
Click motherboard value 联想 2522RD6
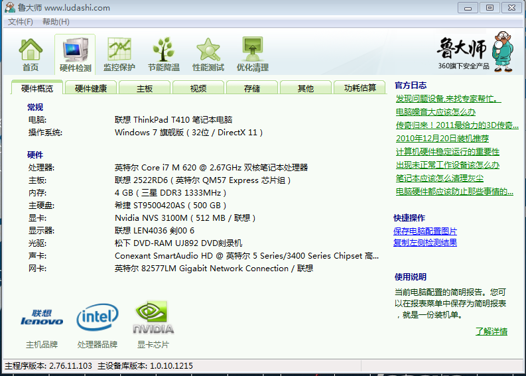[202, 180]
